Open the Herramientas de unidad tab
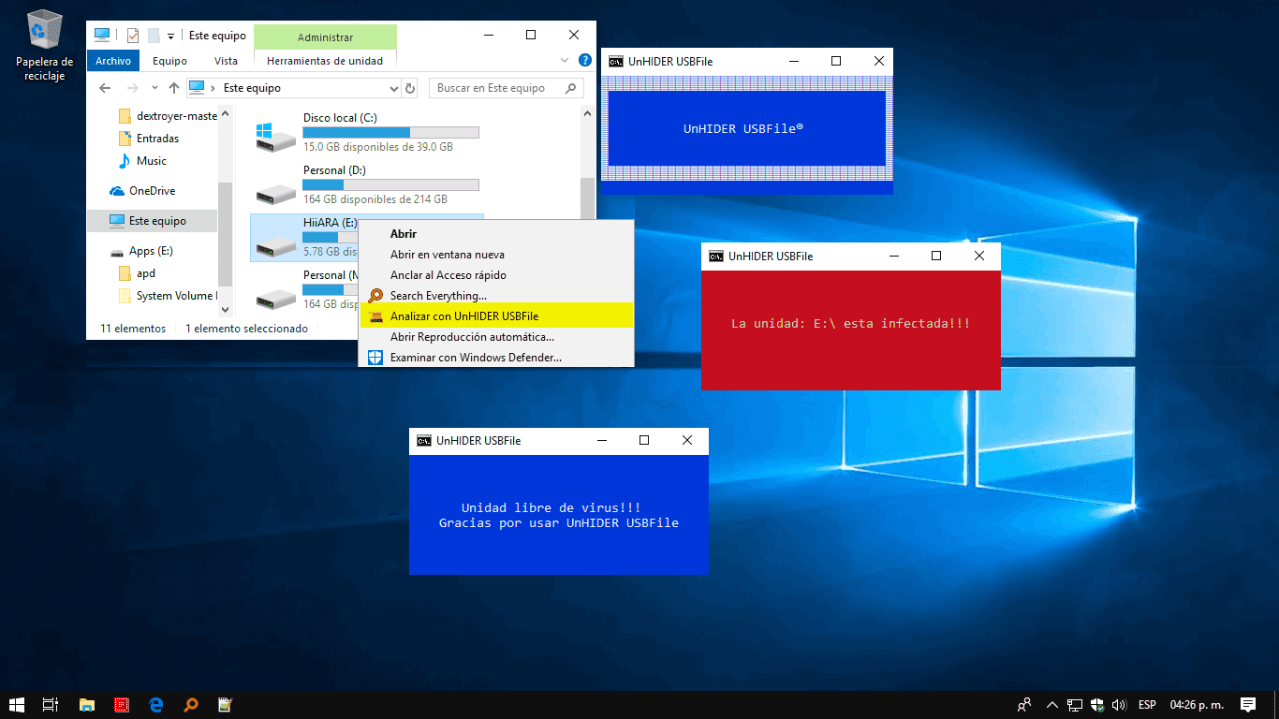This screenshot has height=719, width=1279. (325, 61)
